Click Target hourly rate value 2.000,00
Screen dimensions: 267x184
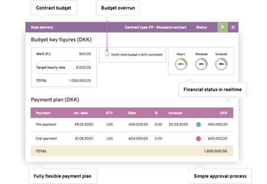(84, 67)
